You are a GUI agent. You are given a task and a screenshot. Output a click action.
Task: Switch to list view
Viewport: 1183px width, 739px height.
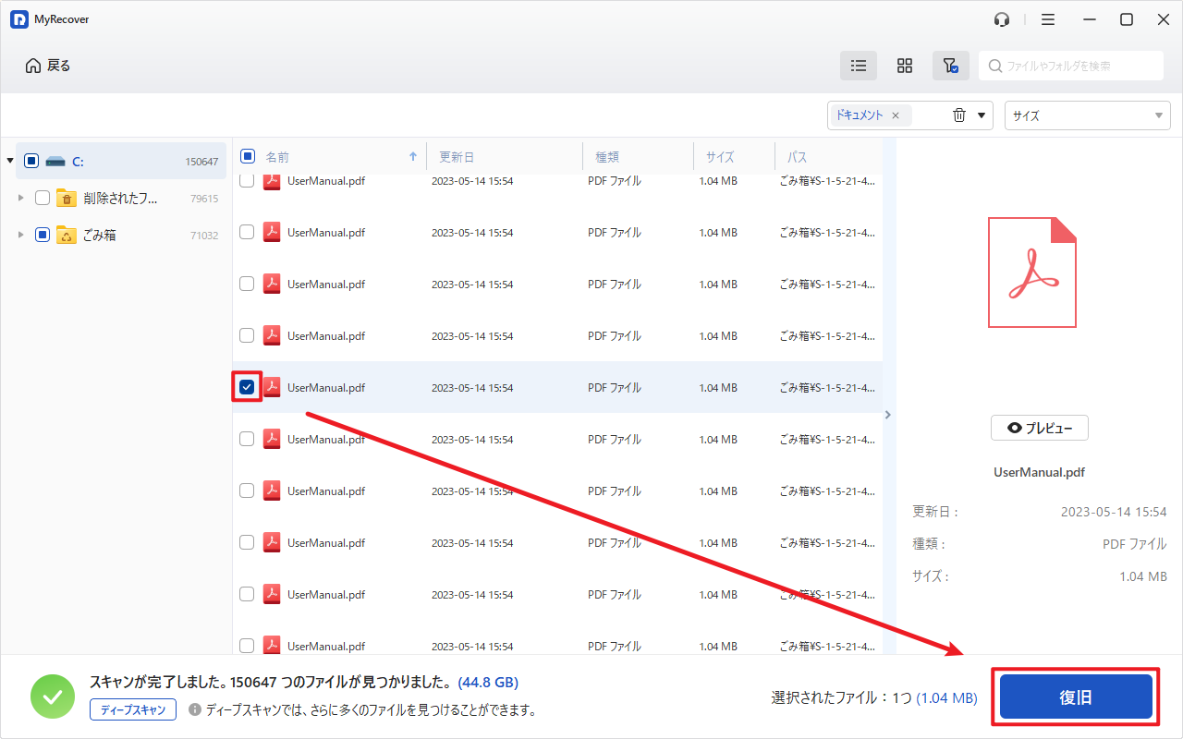(859, 66)
